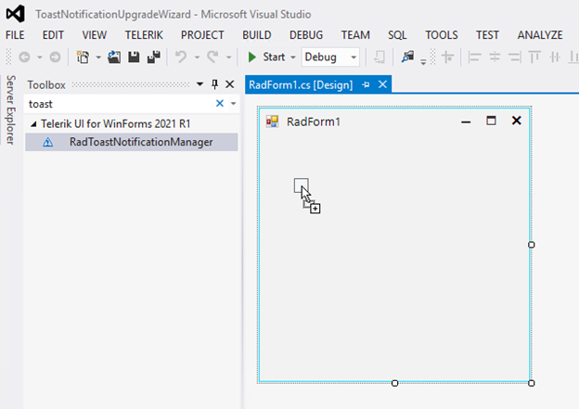Image resolution: width=579 pixels, height=409 pixels.
Task: Click the form's bottom-right corner sizing handle
Action: tap(532, 383)
